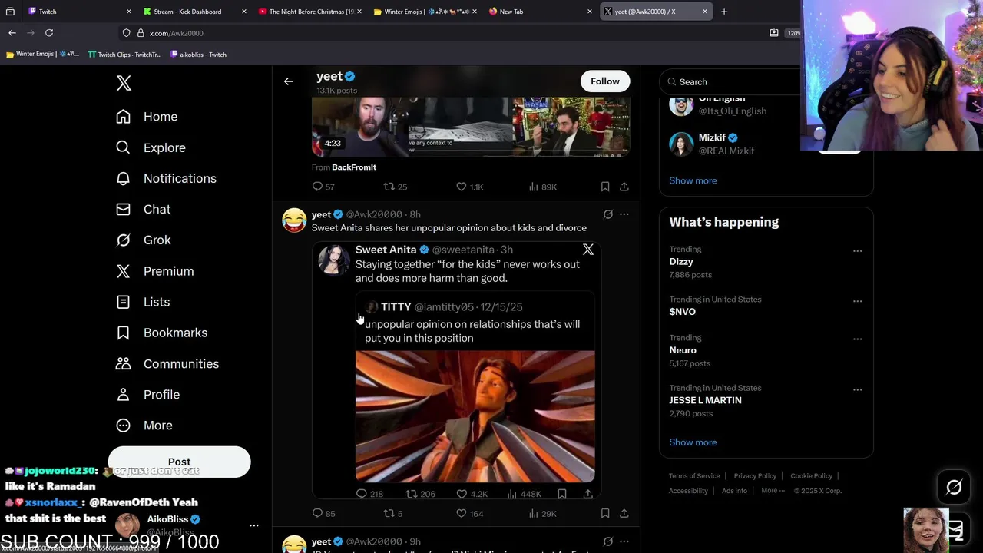
Task: Open Terms of Service footer link
Action: pos(694,476)
